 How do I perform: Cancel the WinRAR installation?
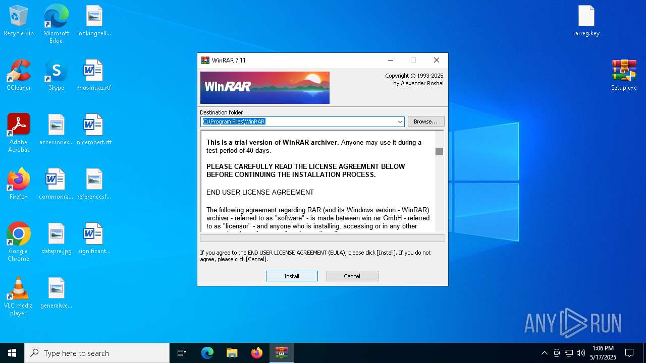pyautogui.click(x=352, y=276)
